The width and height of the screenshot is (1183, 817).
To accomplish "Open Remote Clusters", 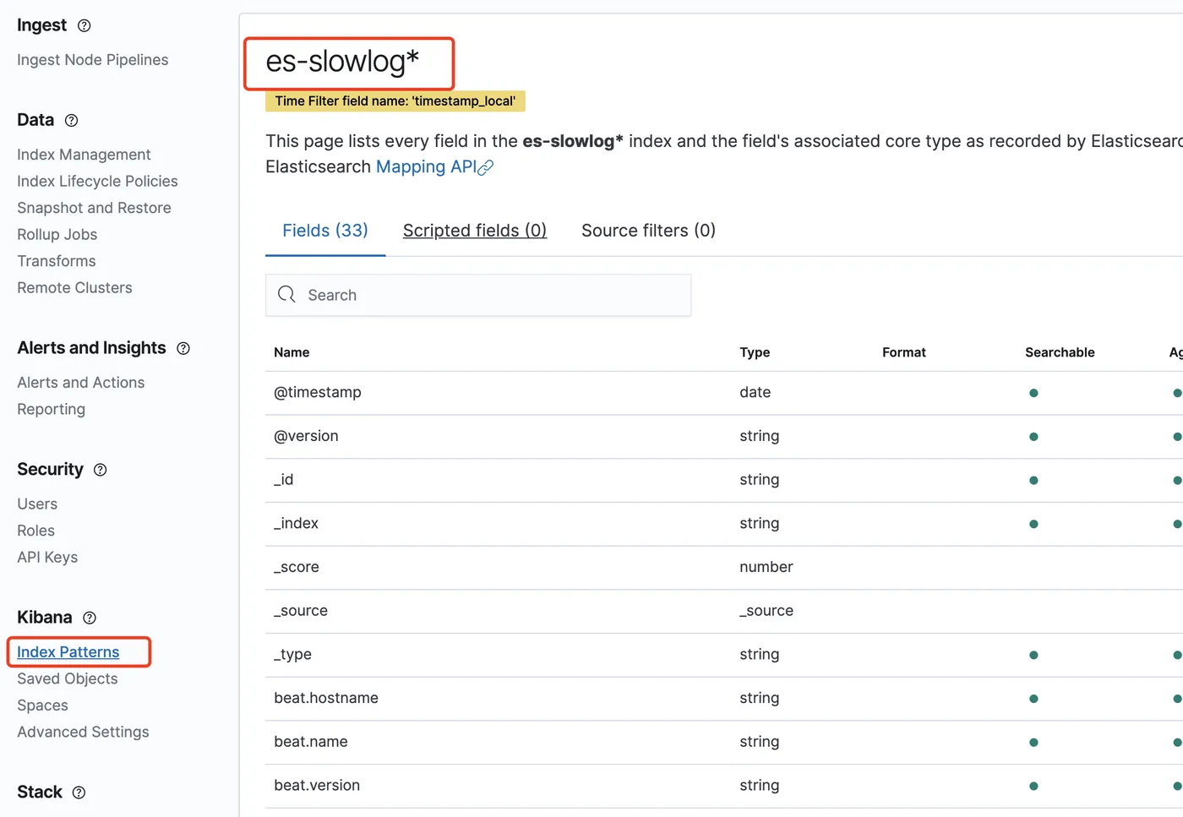I will [74, 287].
